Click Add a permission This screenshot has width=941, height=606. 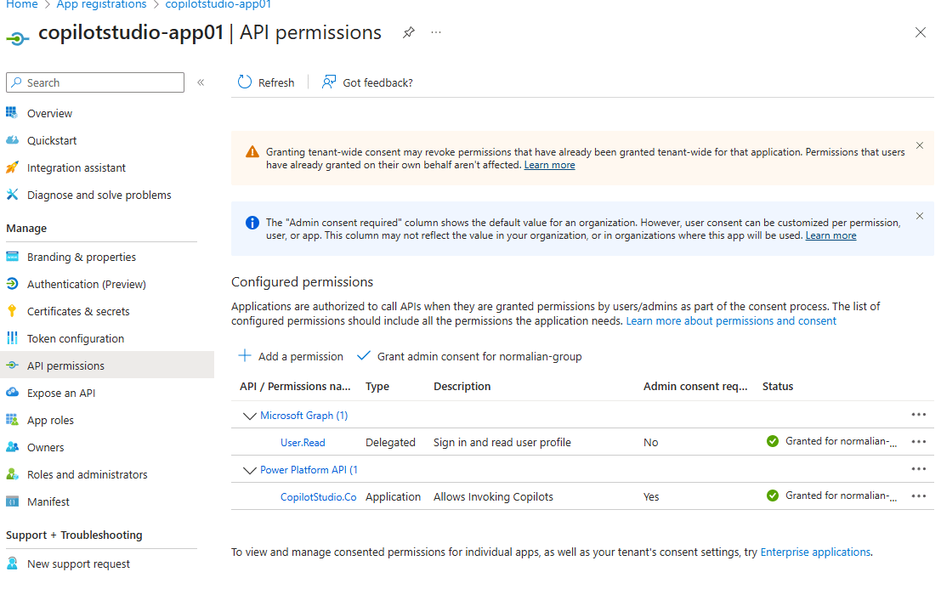point(291,356)
